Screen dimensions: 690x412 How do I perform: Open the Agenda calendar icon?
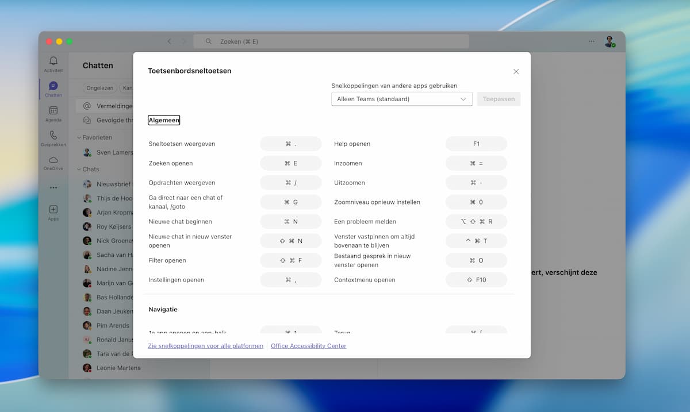coord(53,111)
